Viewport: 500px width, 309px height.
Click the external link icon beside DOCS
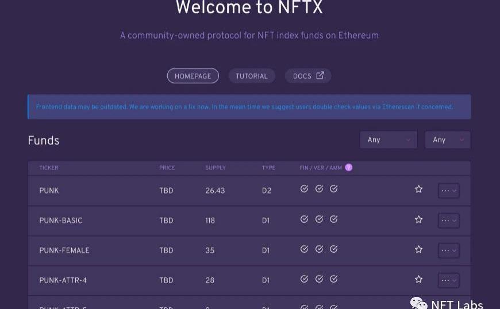click(x=321, y=75)
